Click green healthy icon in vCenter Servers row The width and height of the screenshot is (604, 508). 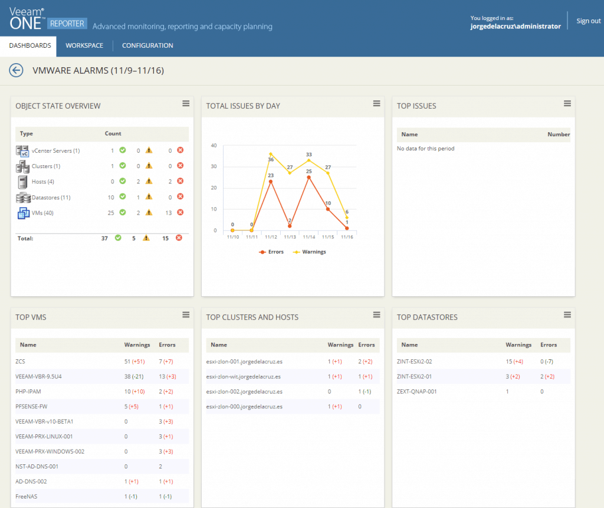point(123,150)
